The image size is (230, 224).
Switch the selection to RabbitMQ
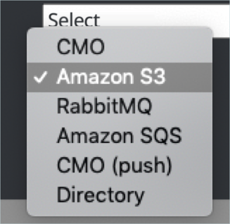point(104,107)
